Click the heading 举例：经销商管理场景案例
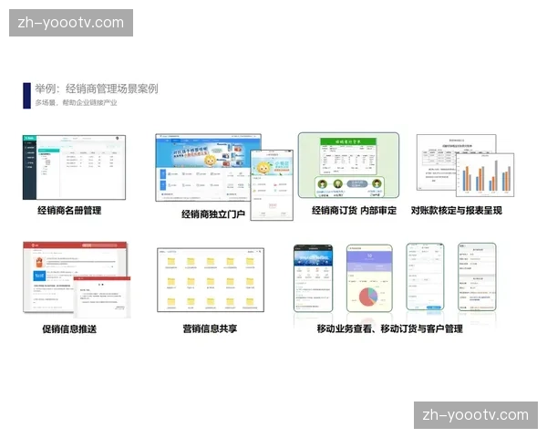Viewport: 547px width, 438px height. (x=97, y=89)
